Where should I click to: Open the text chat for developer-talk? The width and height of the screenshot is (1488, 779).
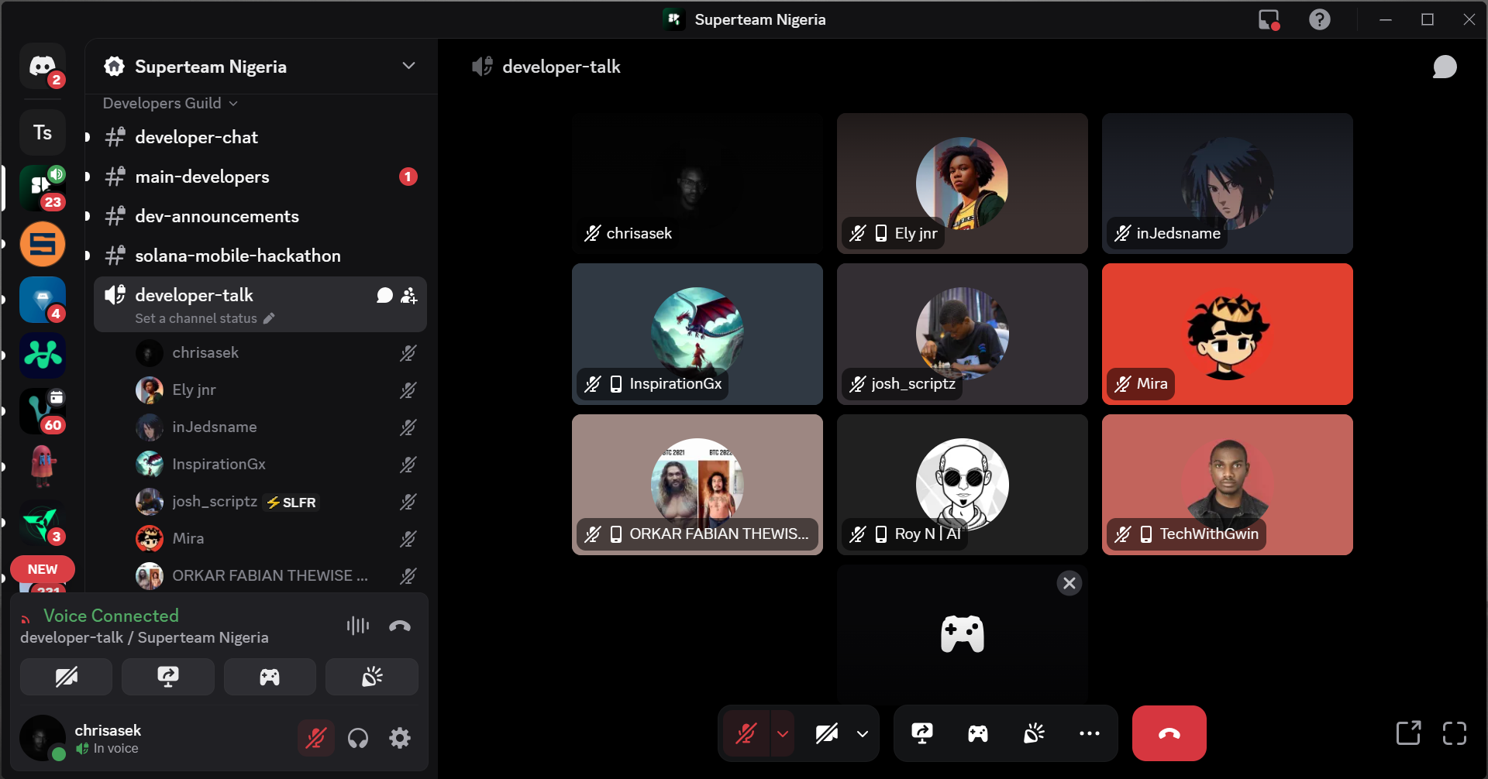[384, 295]
